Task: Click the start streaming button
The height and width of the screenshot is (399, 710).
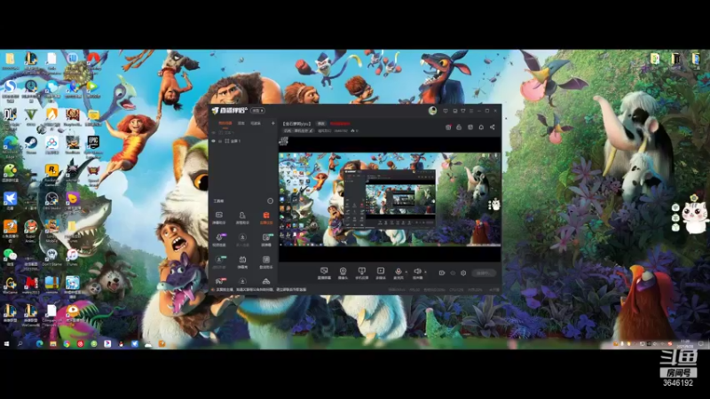Action: point(484,273)
